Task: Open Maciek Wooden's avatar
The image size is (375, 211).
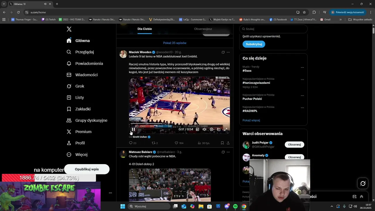Action: [x=123, y=54]
